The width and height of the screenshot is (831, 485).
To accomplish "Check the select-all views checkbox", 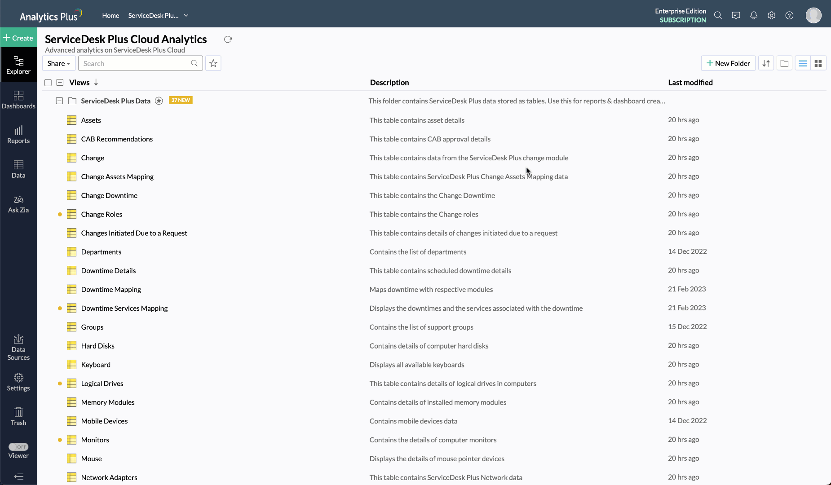I will click(x=48, y=83).
